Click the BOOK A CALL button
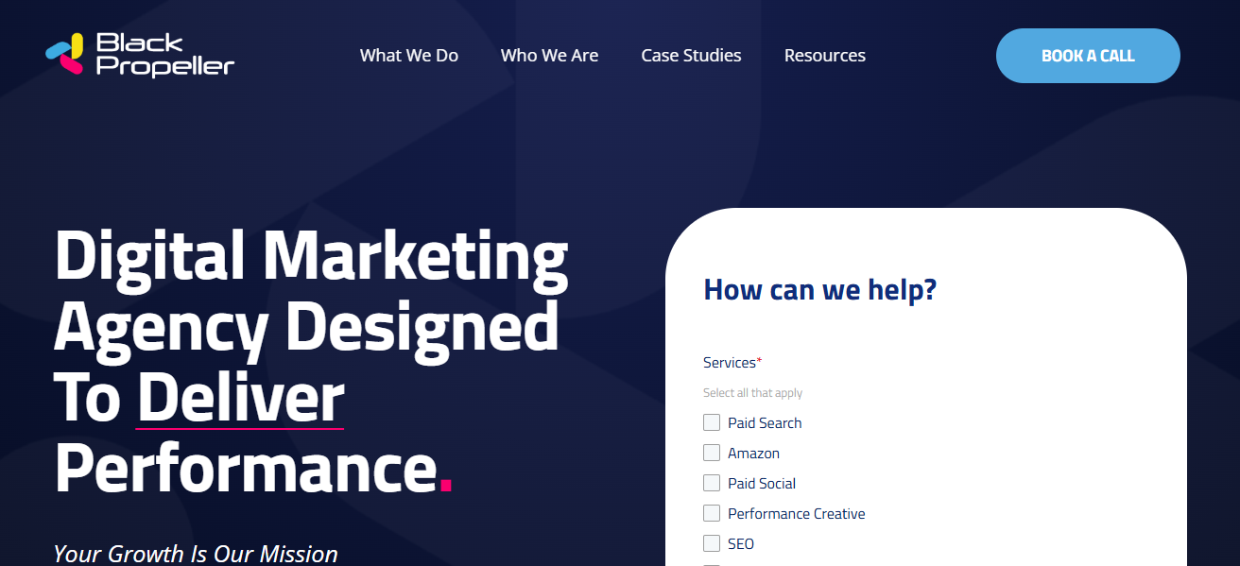 click(x=1088, y=56)
